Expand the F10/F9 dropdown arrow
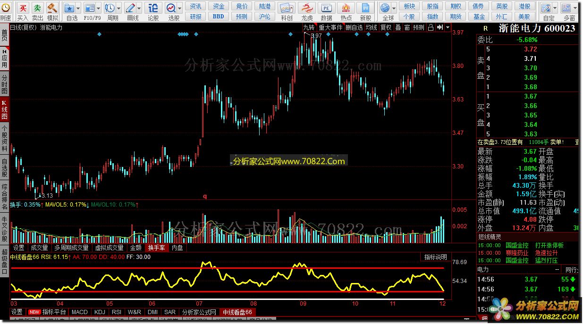This screenshot has width=583, height=324. click(x=98, y=8)
